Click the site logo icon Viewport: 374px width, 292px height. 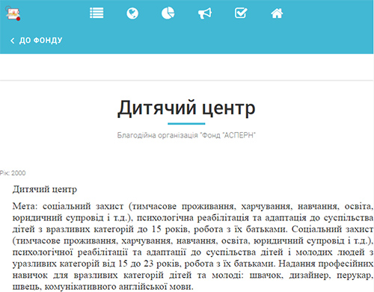[x=13, y=13]
